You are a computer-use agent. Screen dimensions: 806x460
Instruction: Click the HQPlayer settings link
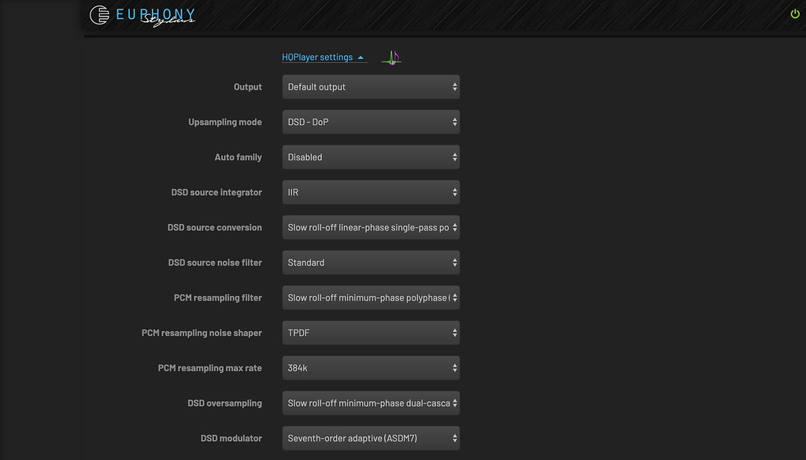click(x=320, y=57)
